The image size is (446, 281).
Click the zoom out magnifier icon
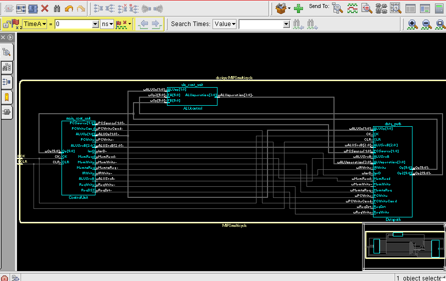tap(426, 24)
